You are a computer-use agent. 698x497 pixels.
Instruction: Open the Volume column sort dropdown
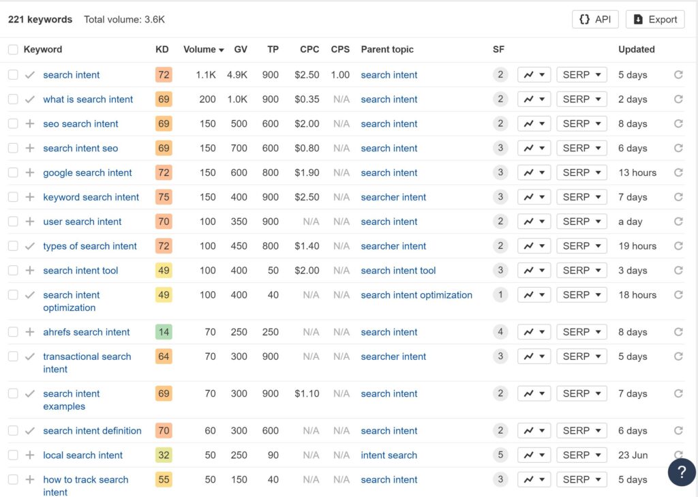[x=202, y=49]
